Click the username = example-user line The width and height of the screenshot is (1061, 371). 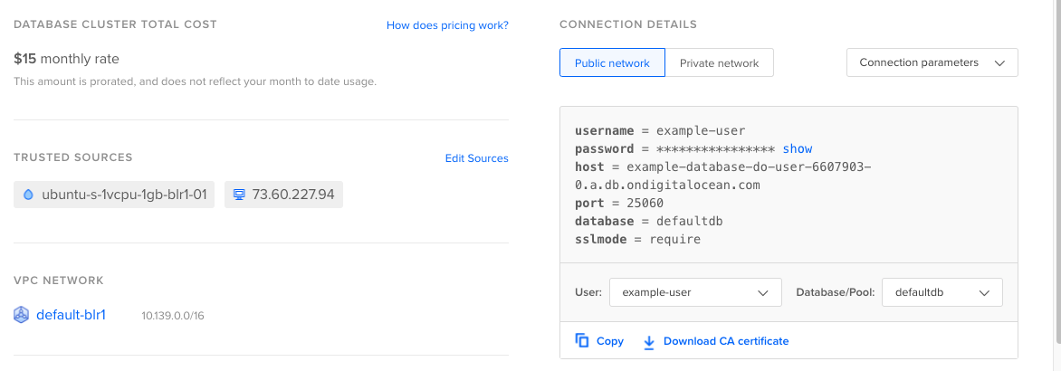[x=660, y=131]
